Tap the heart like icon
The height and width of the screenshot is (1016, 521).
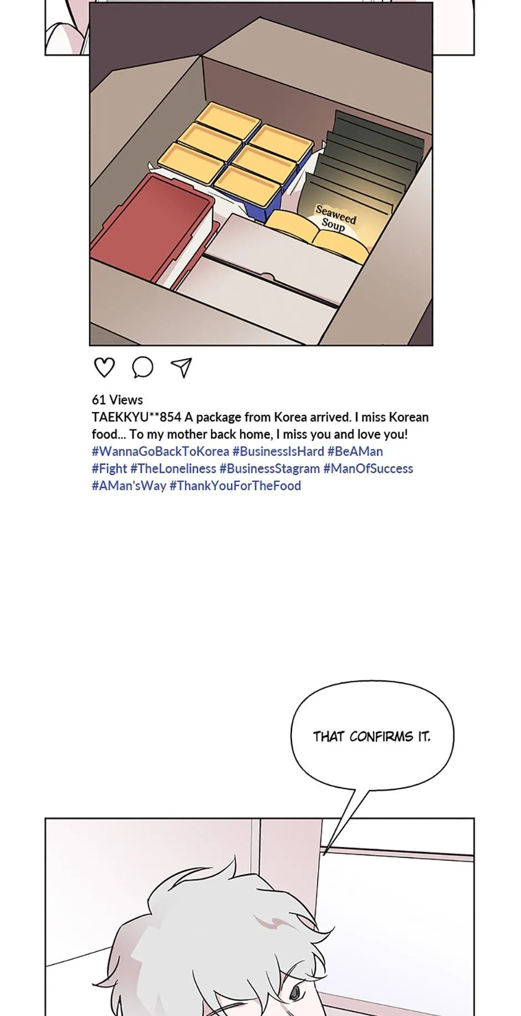pos(104,367)
